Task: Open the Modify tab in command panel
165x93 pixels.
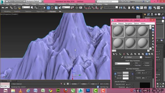Action: (x=148, y=14)
